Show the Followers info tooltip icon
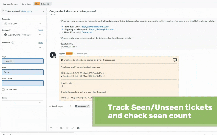 click(13, 43)
